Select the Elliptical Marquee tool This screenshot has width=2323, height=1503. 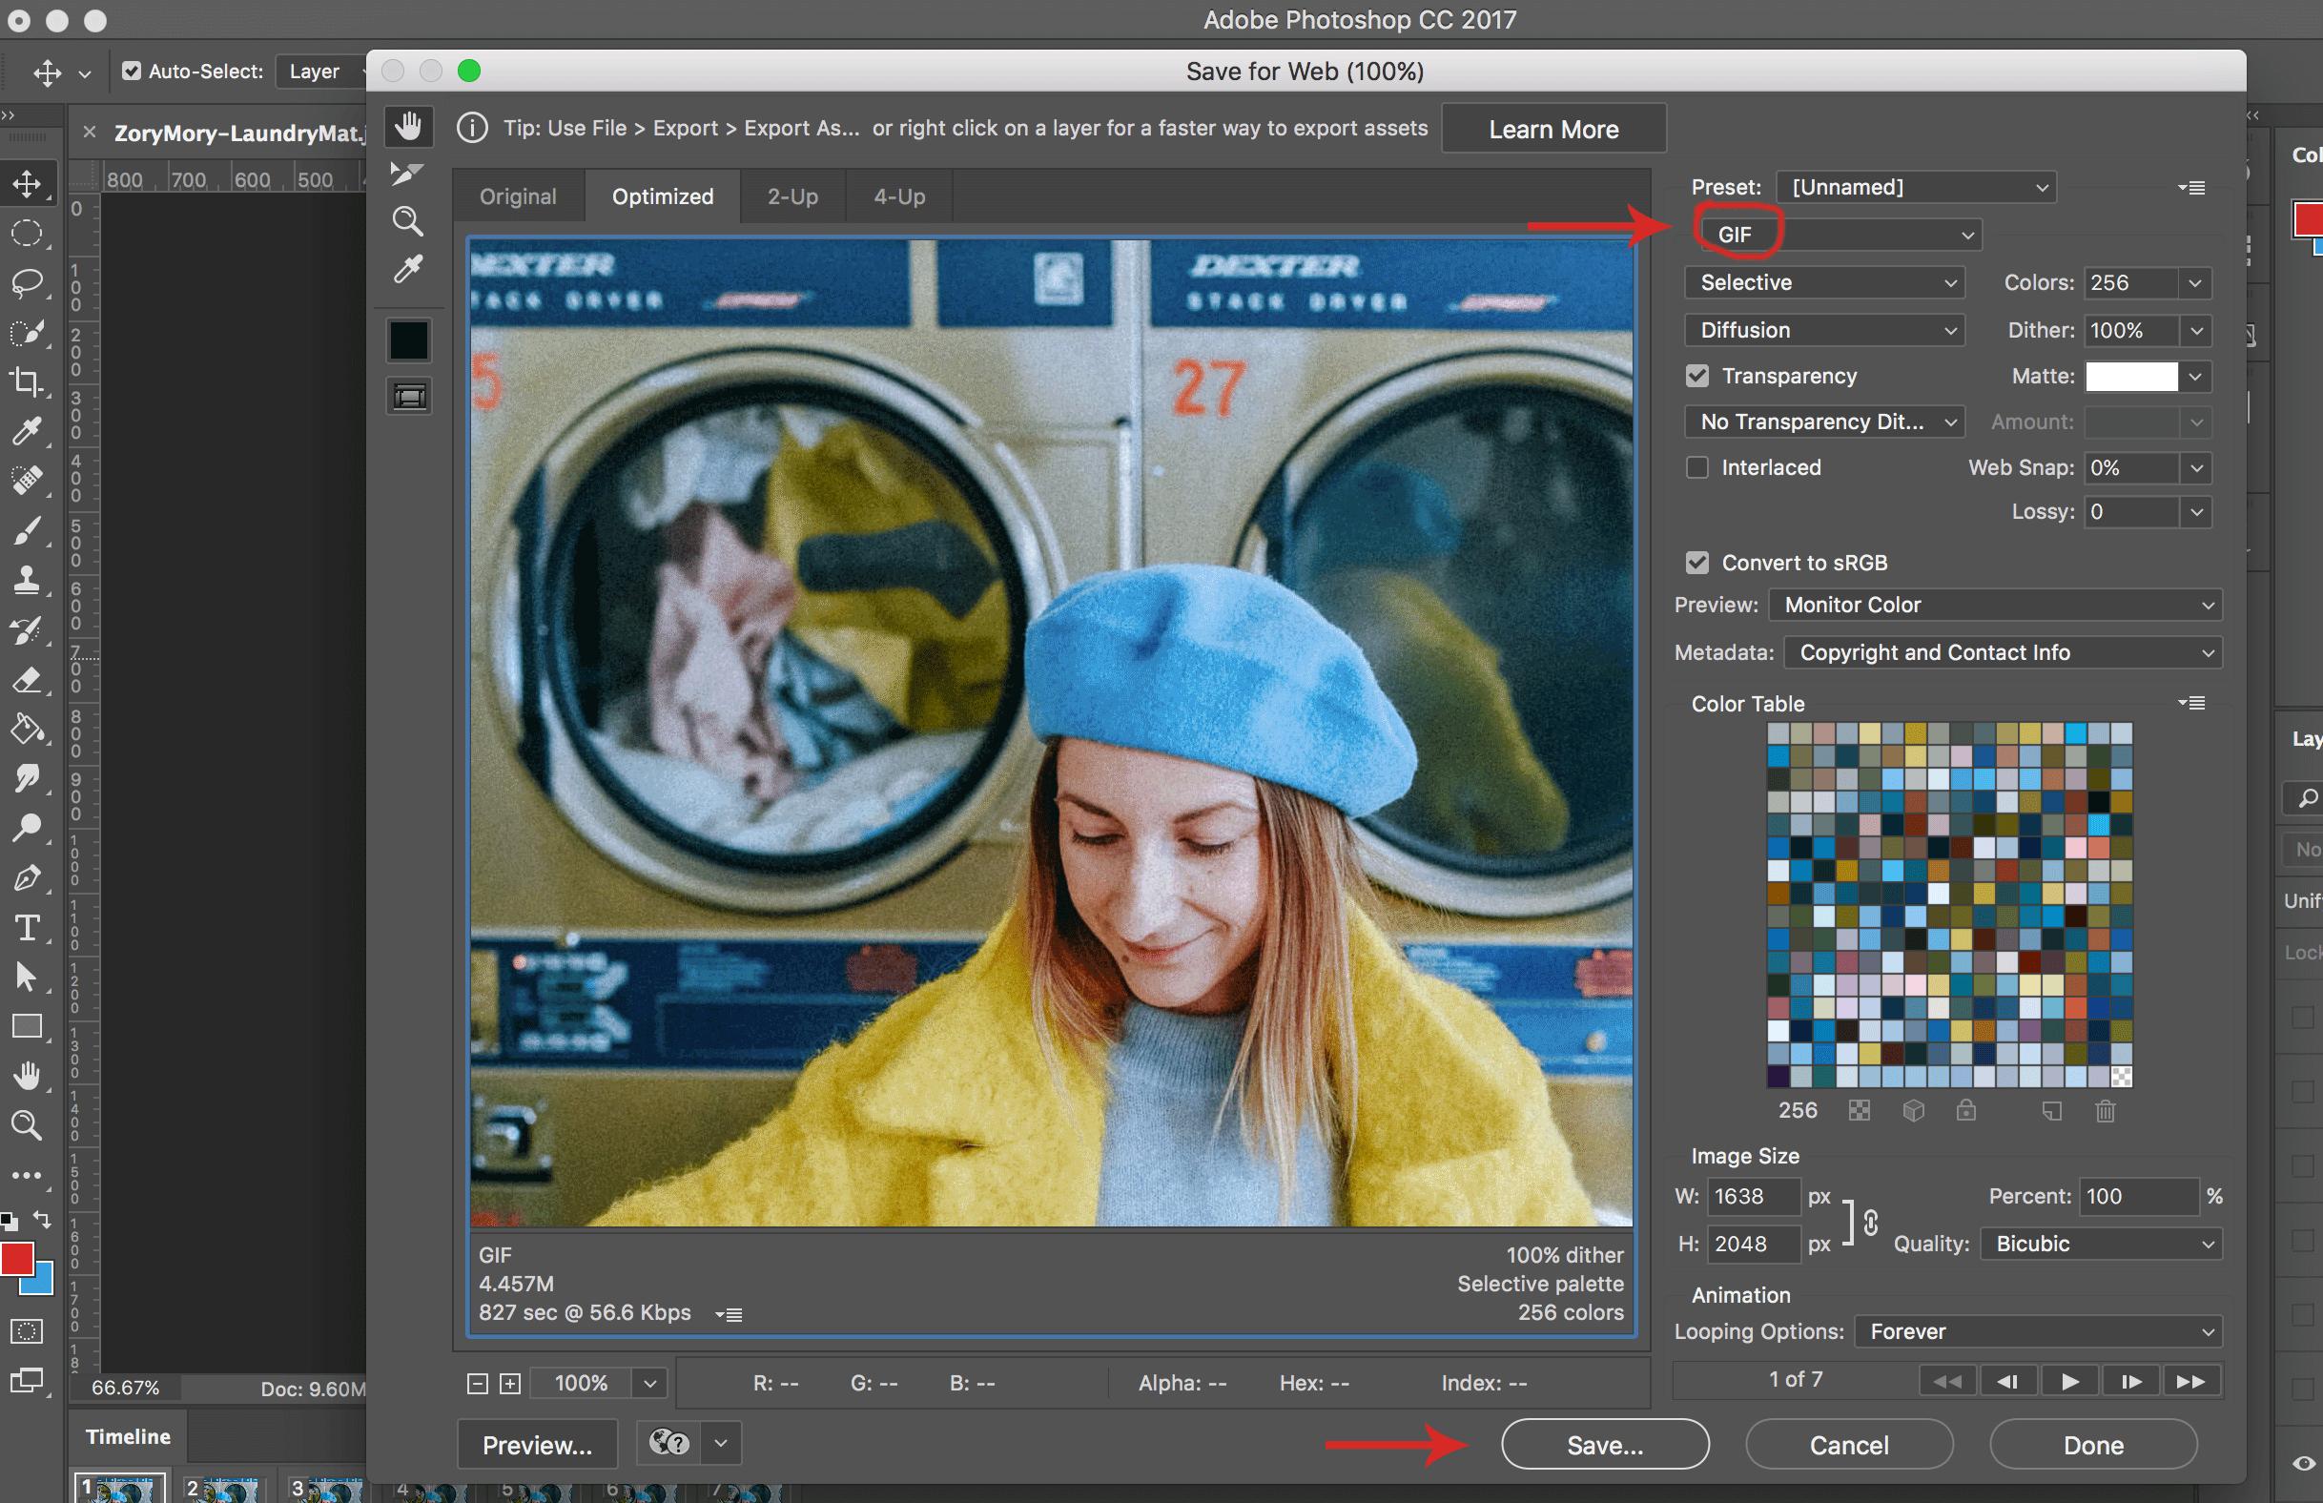click(x=28, y=233)
